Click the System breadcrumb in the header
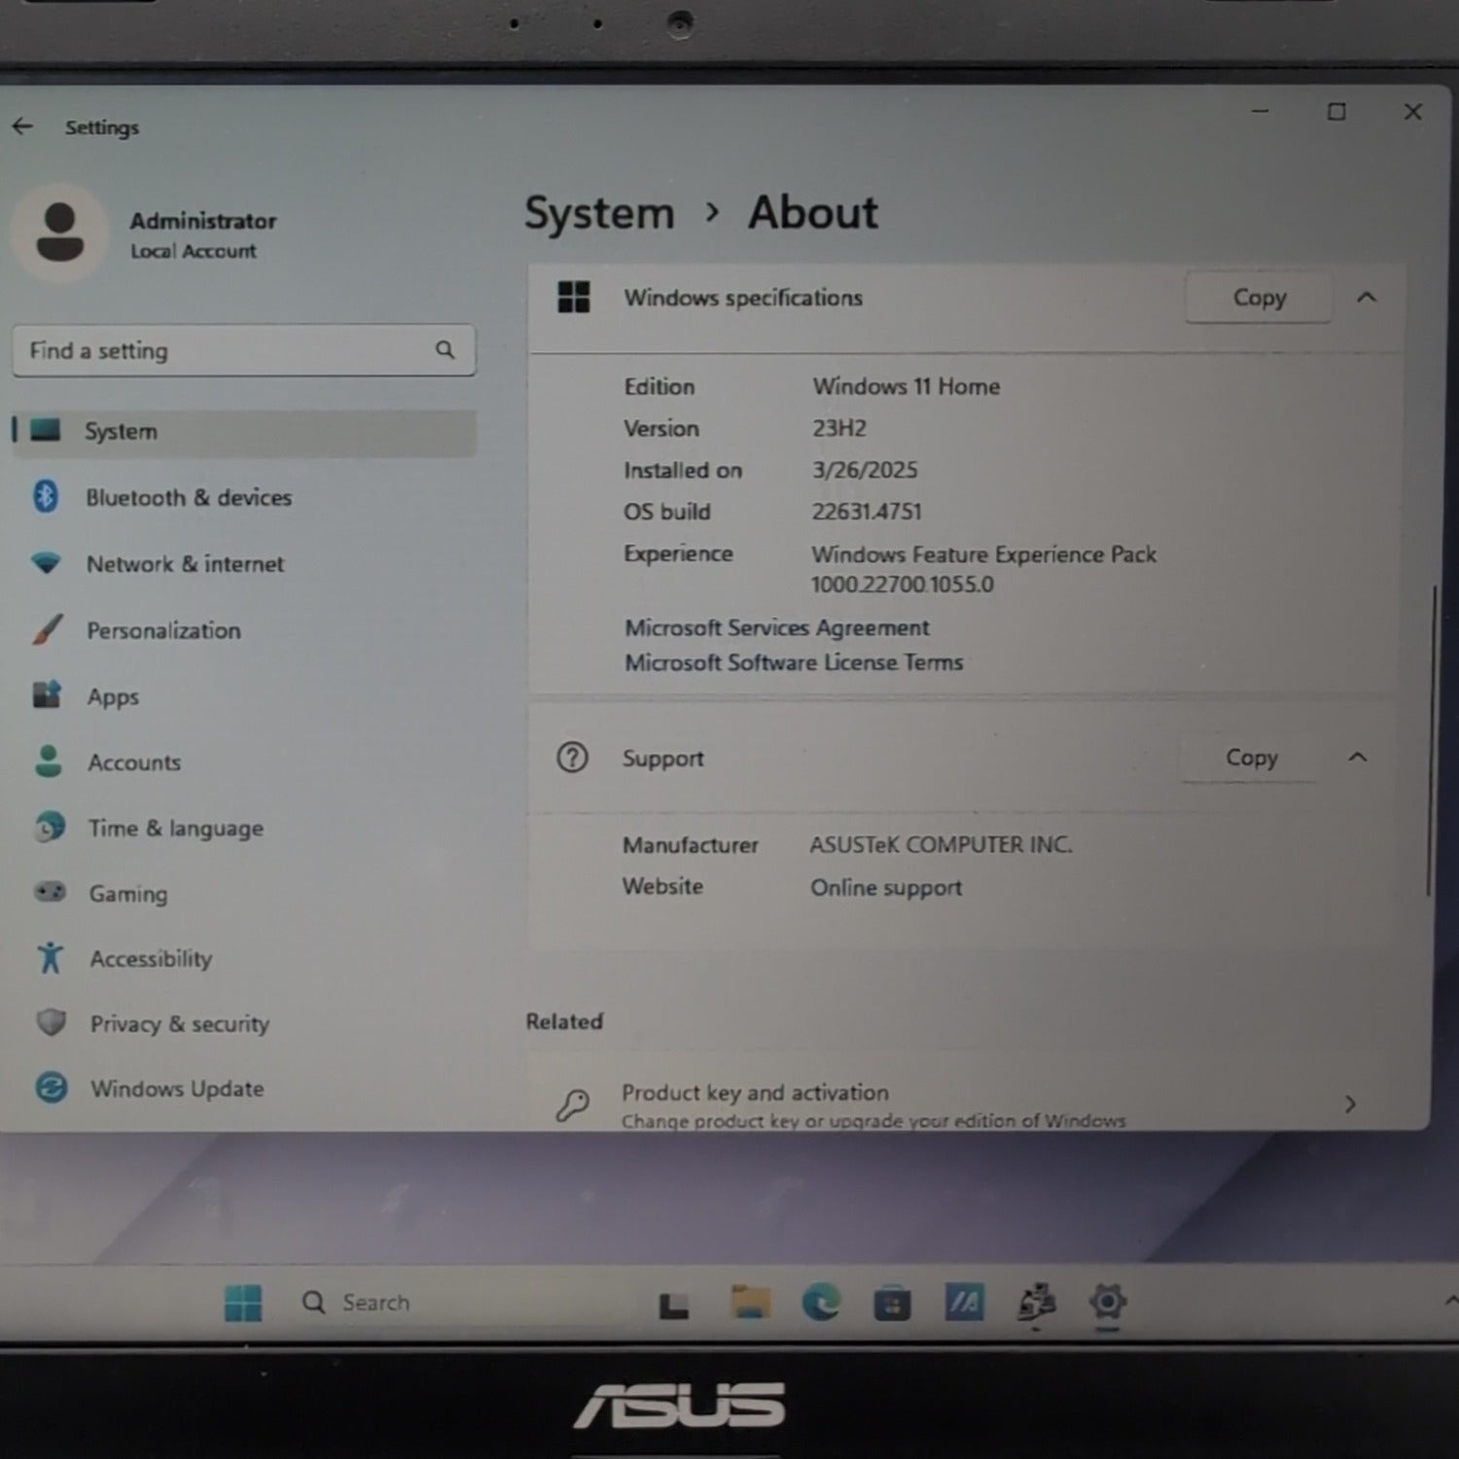Image resolution: width=1459 pixels, height=1459 pixels. click(x=599, y=213)
